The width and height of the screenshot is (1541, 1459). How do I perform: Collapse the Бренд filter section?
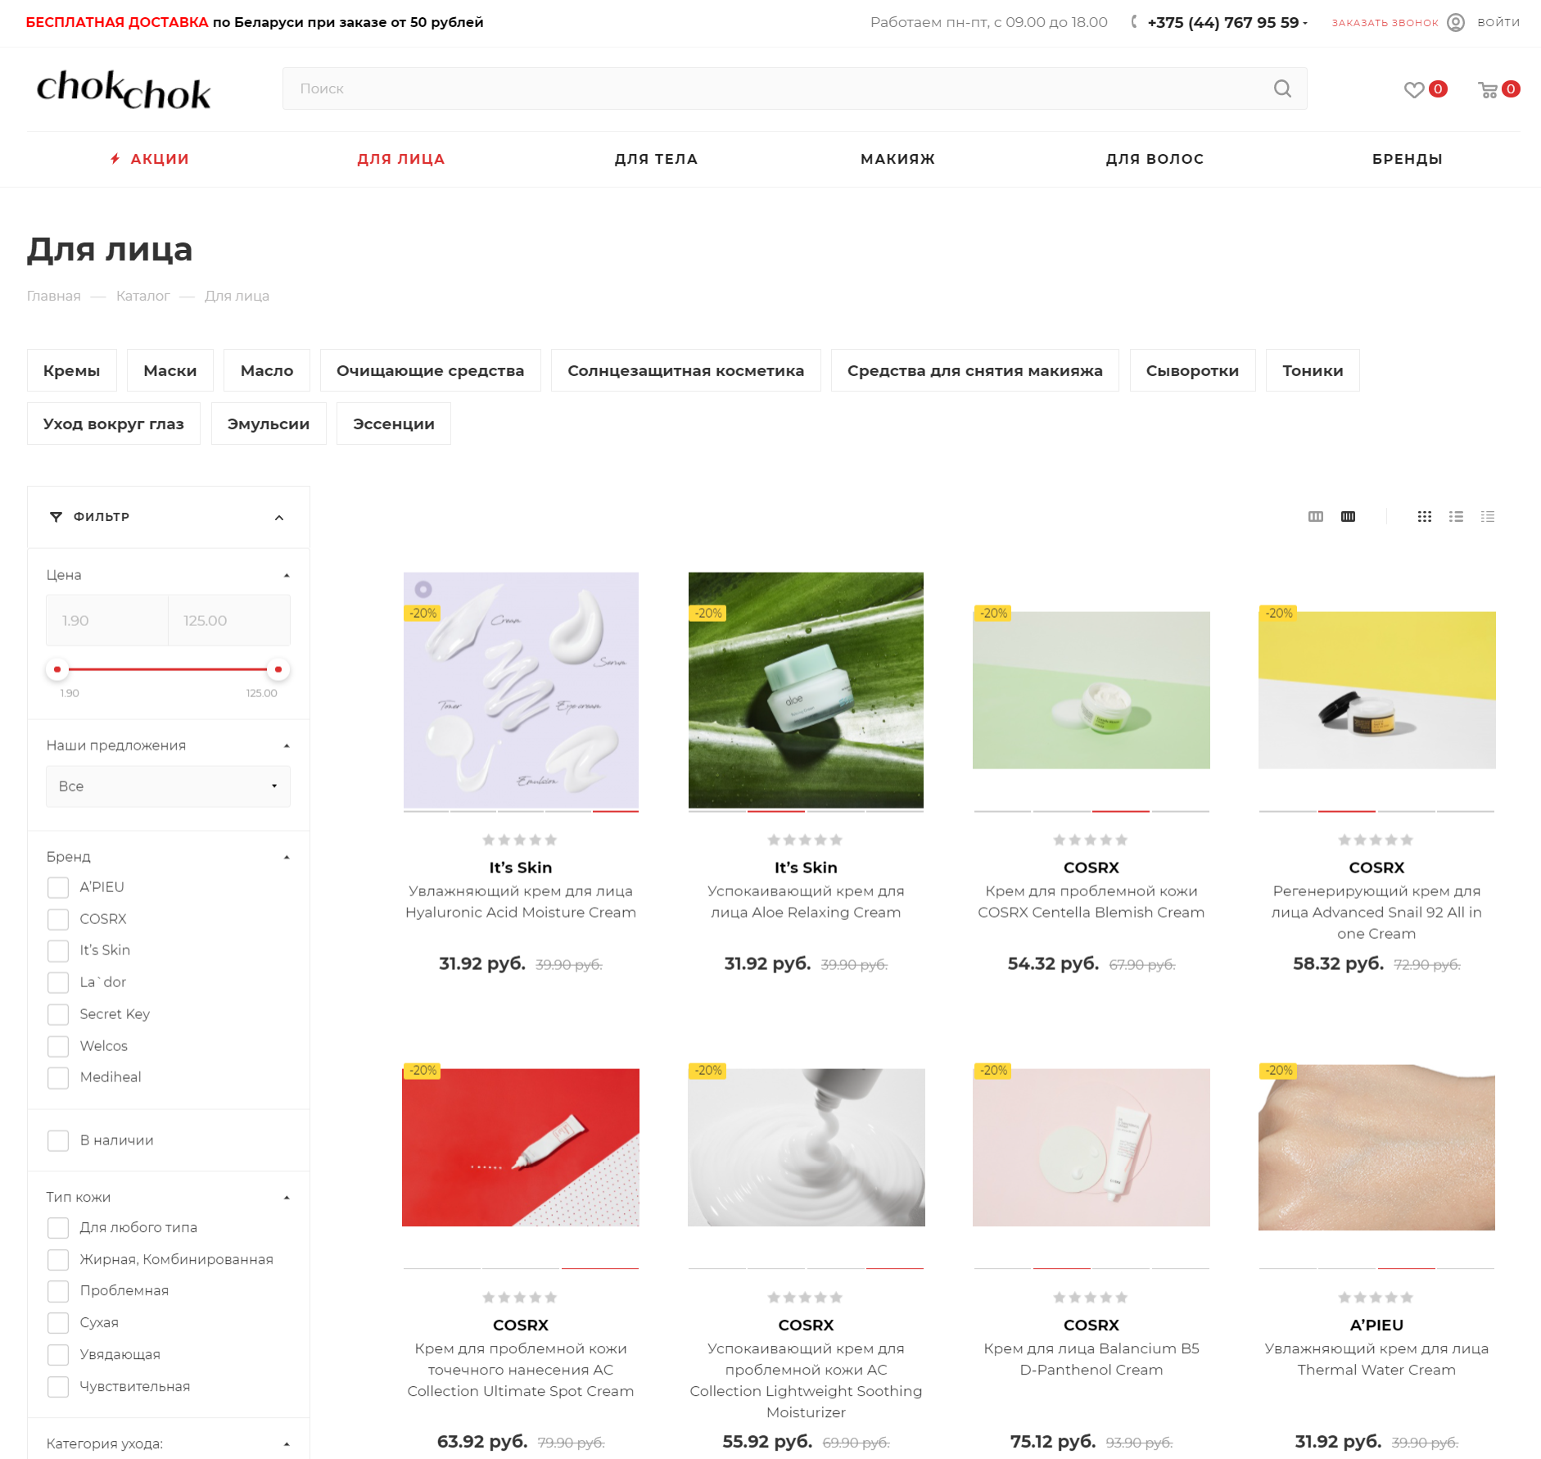(x=287, y=857)
